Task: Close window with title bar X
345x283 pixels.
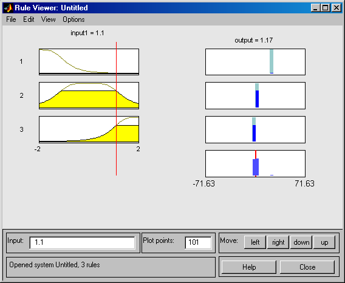Action: 336,8
